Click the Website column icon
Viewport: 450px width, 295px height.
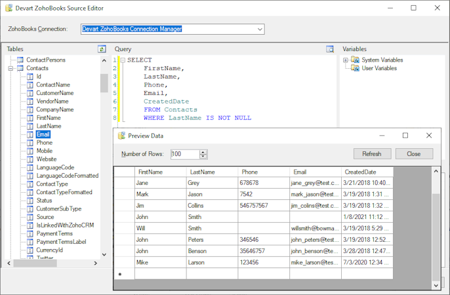(x=30, y=159)
